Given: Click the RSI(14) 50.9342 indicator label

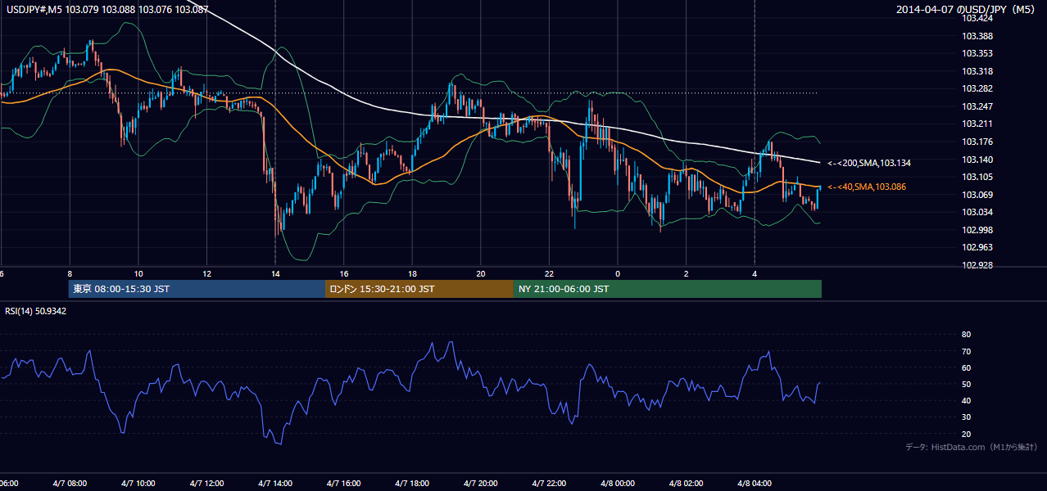Looking at the screenshot, I should coord(36,311).
